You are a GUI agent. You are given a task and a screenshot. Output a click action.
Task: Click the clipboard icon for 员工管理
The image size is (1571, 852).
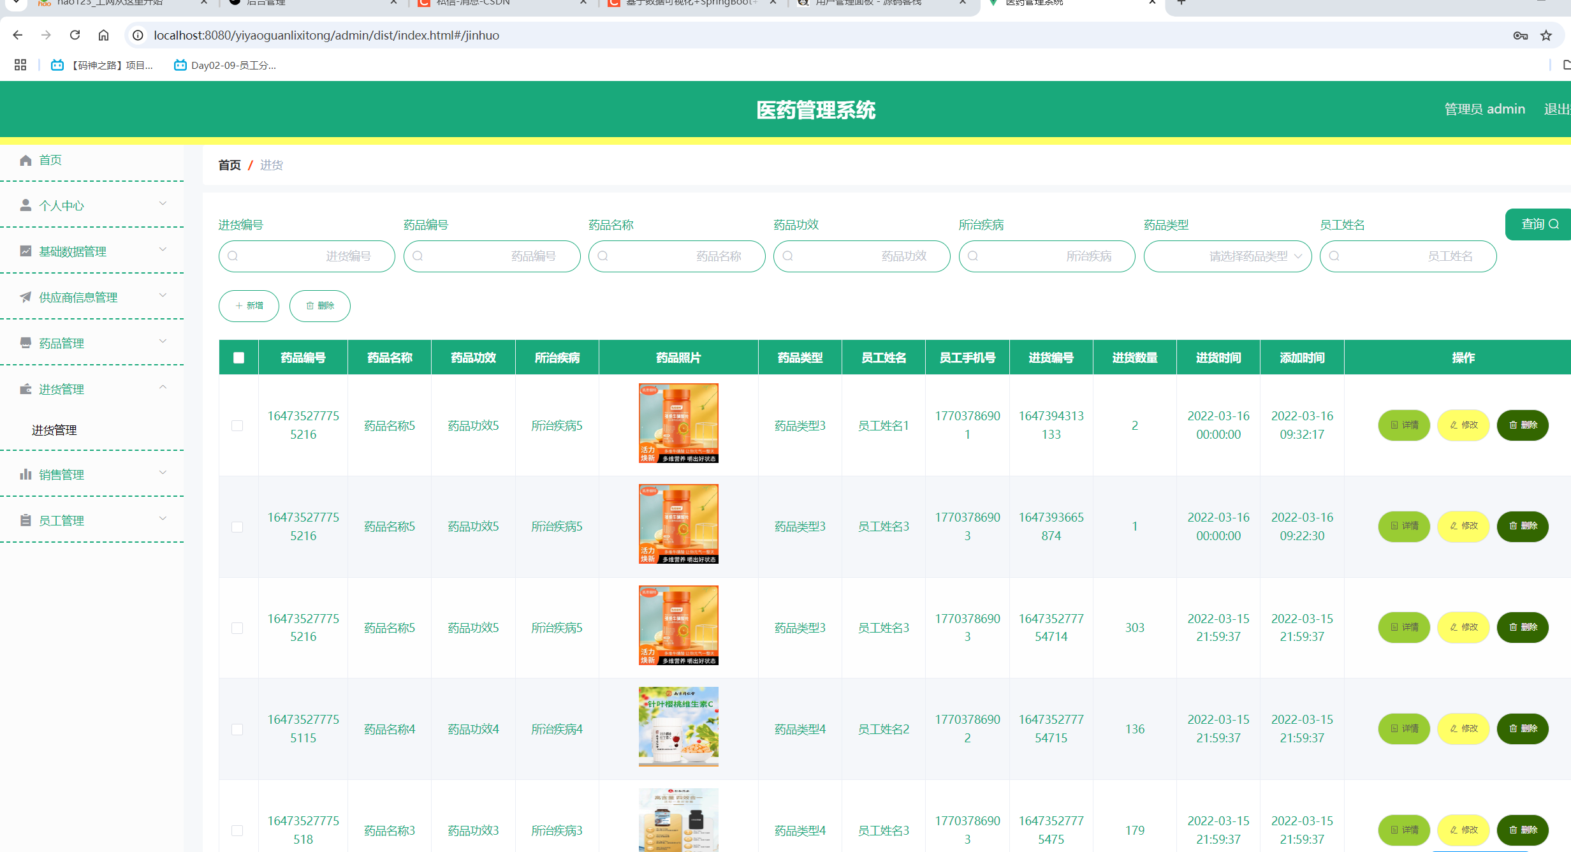click(x=26, y=520)
